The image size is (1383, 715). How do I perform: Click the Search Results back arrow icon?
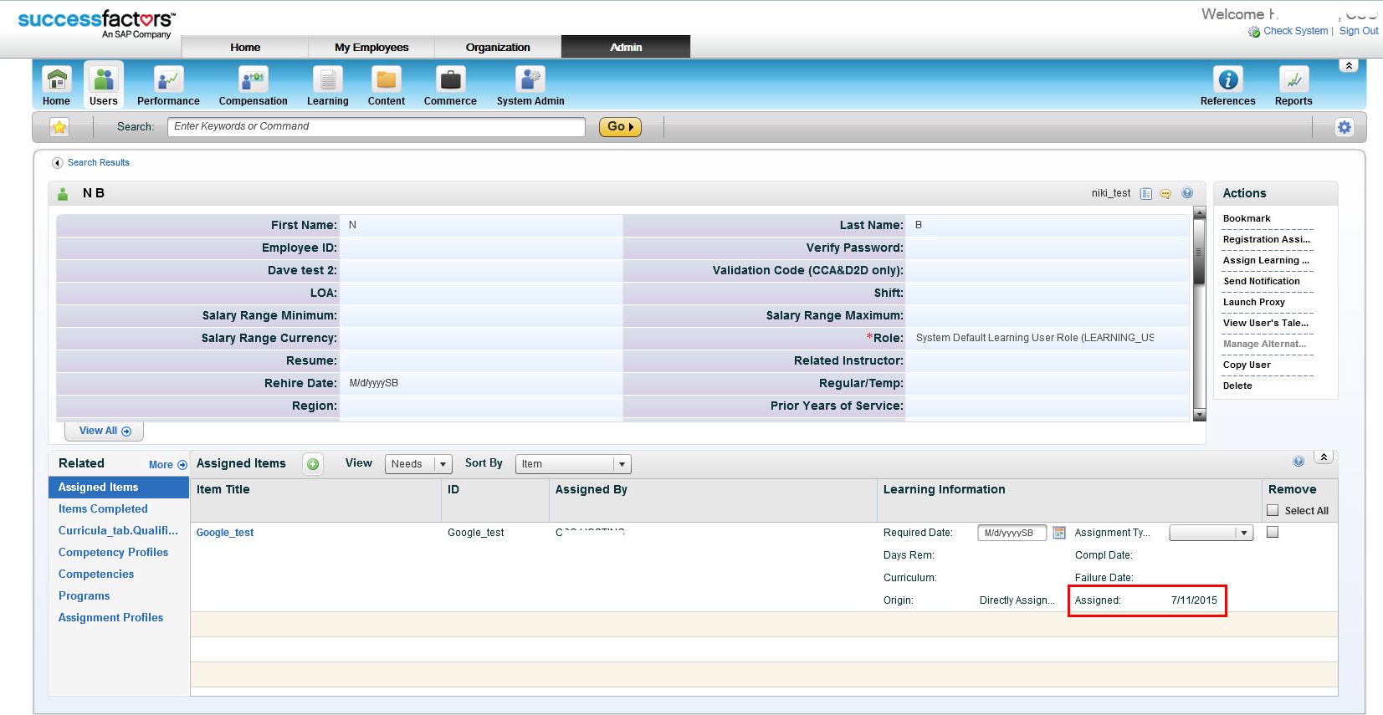tap(57, 163)
